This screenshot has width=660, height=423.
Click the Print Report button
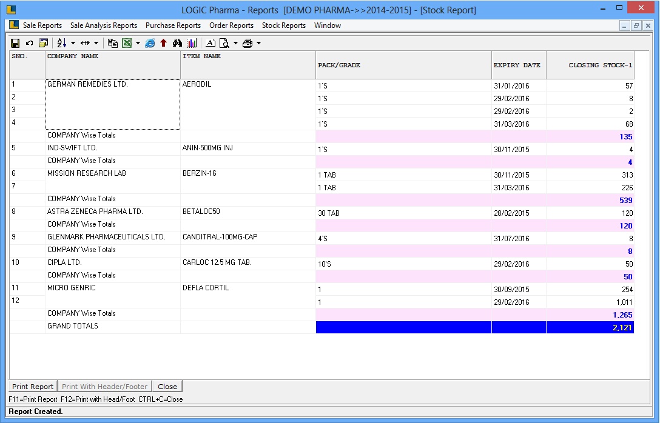pos(33,387)
